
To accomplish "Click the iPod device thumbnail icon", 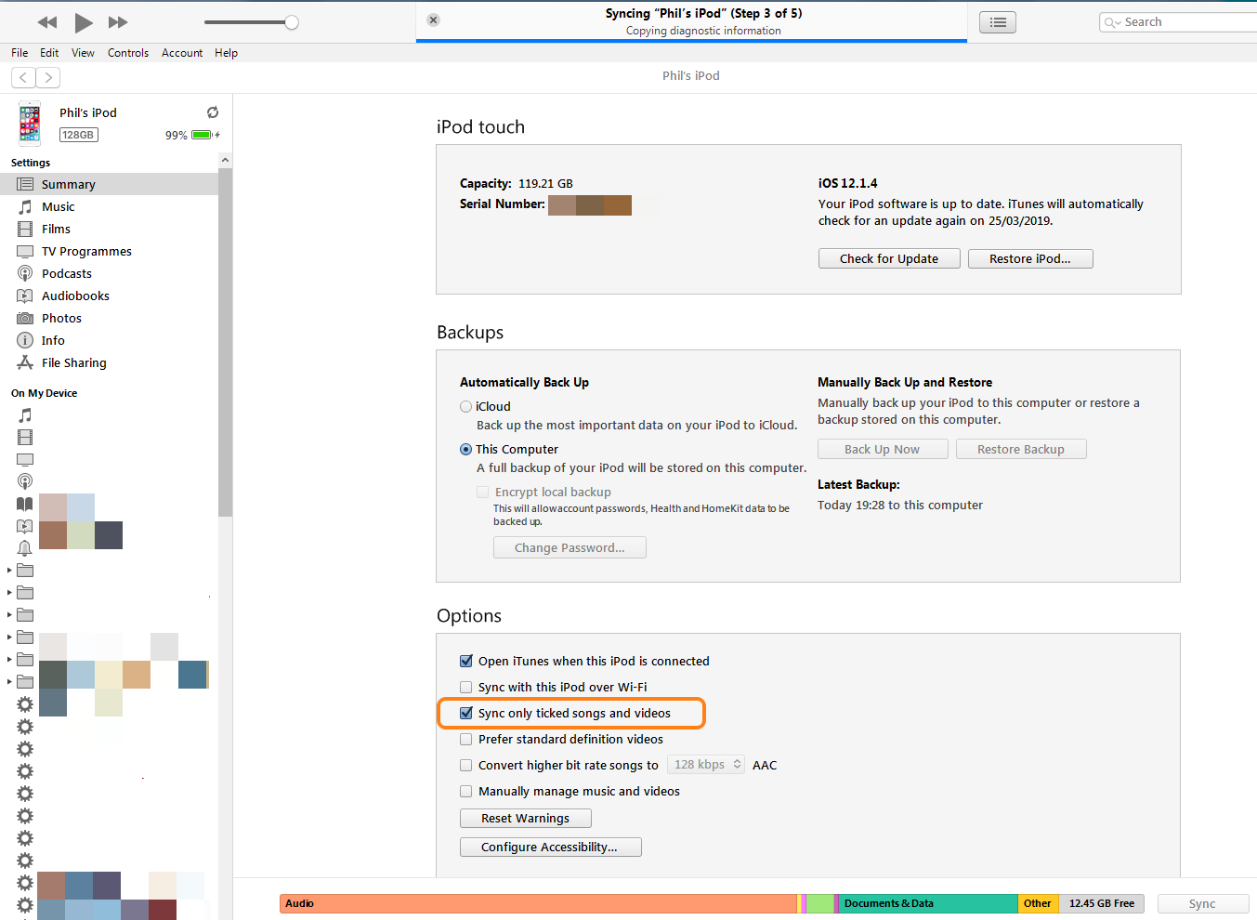I will pos(30,124).
